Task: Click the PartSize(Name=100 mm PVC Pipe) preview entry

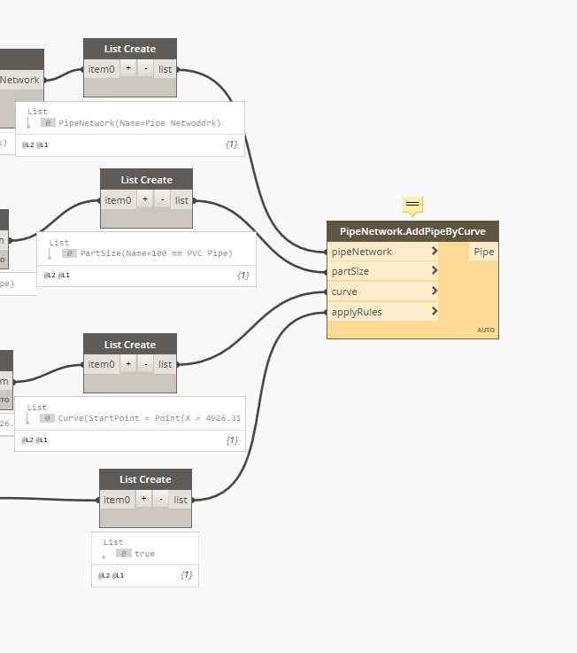Action: [x=156, y=253]
